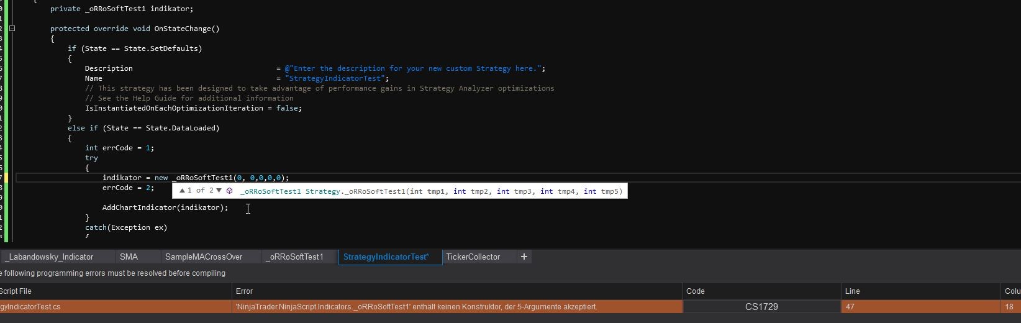This screenshot has width=1021, height=323.
Task: Click the 'int errCode = 1;' line
Action: (x=119, y=148)
